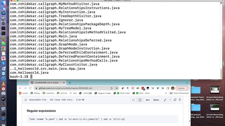Open the 'HCat video' bookmark
This screenshot has width=225, height=126.
(122, 93)
